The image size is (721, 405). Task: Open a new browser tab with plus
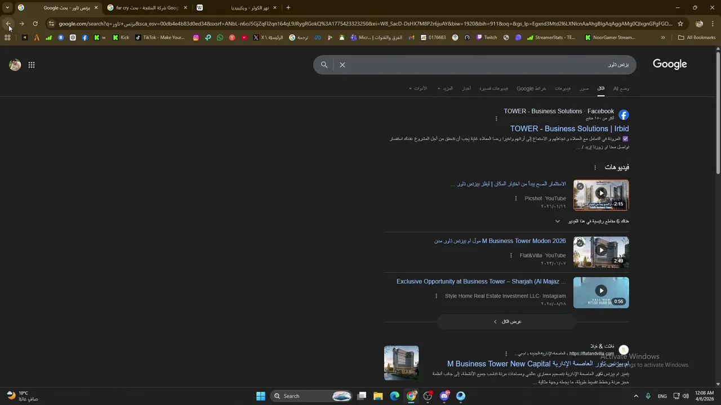pos(288,8)
